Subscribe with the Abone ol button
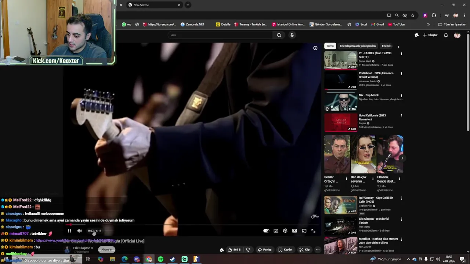 click(107, 249)
